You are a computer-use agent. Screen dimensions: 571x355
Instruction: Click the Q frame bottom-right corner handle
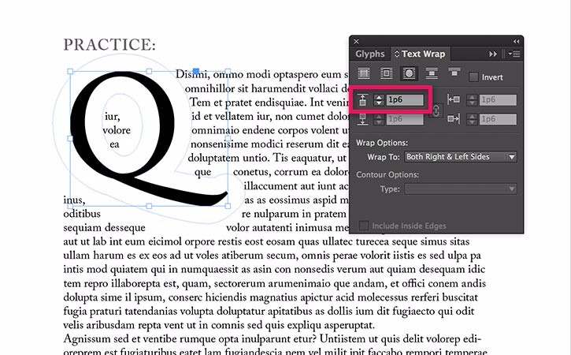click(228, 206)
